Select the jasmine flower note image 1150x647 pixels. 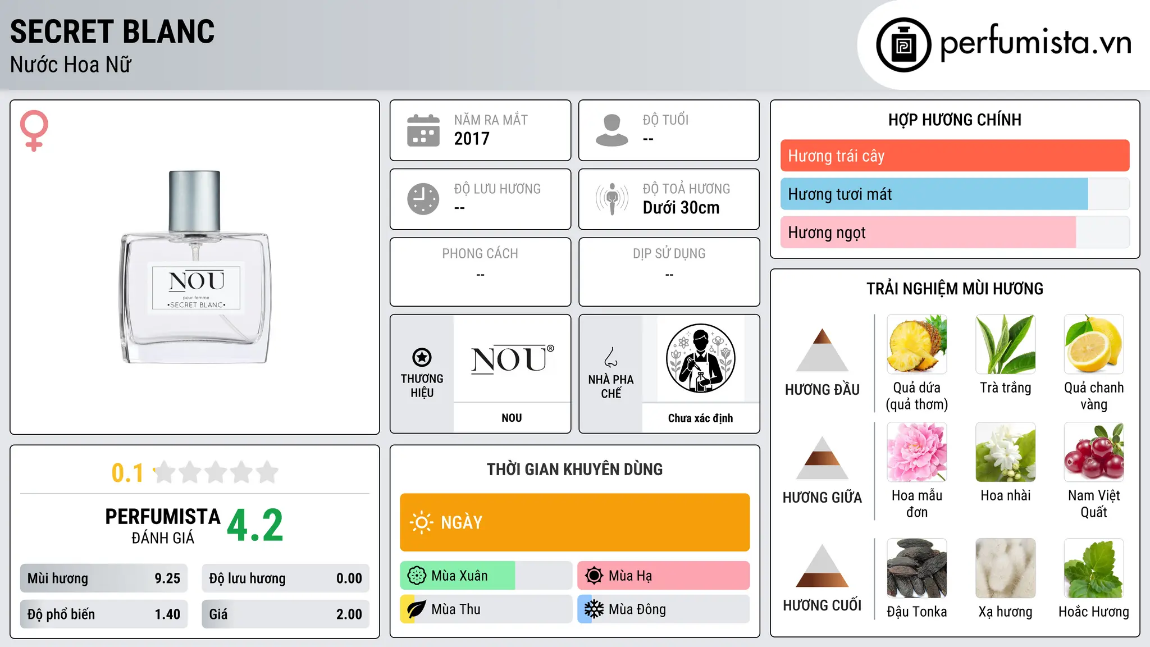tap(1006, 452)
